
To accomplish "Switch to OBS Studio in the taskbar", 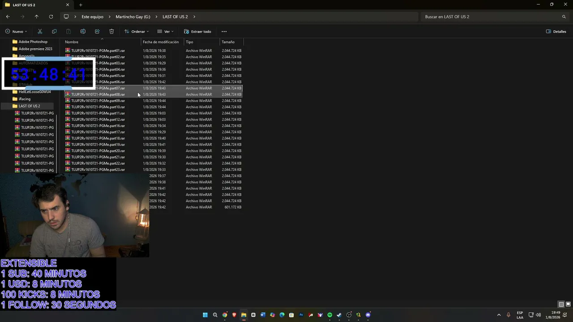I will point(349,315).
